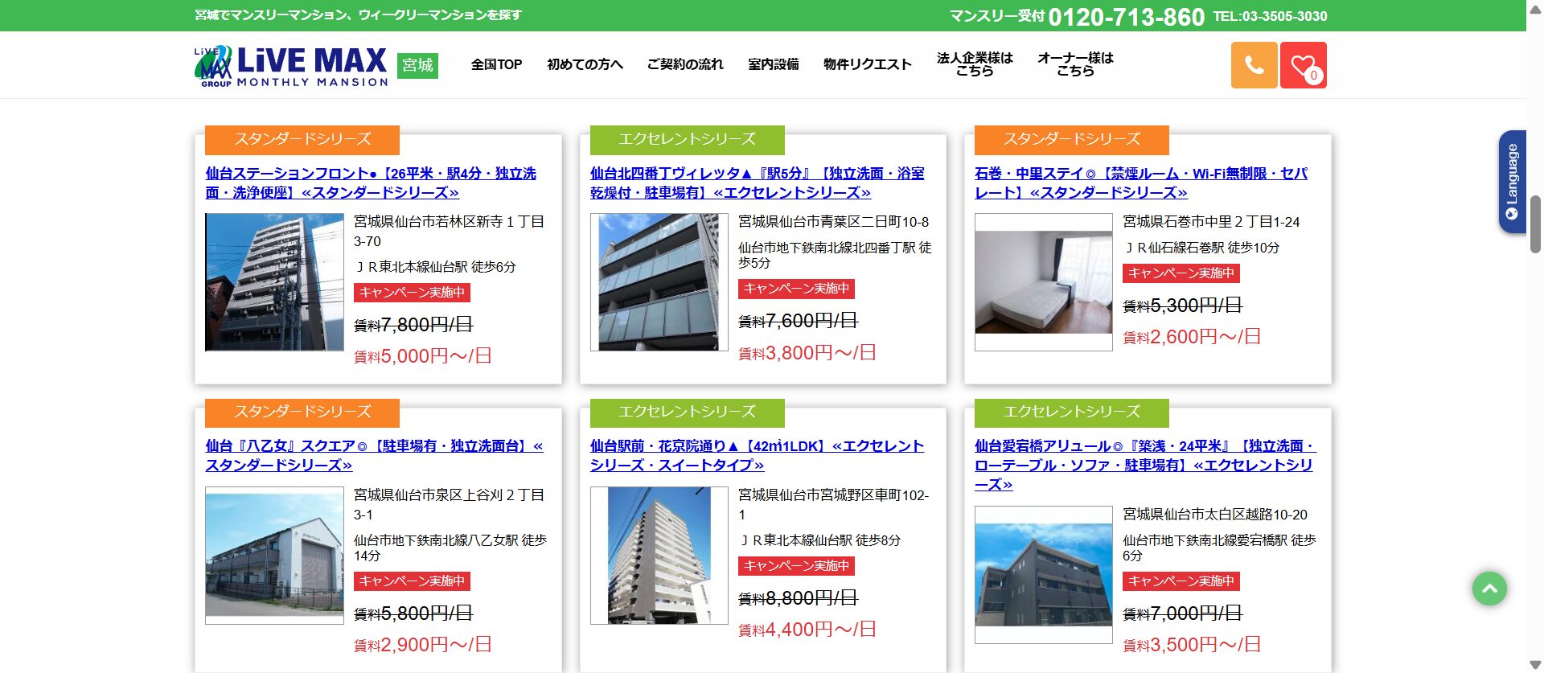Click 仙台ステーションフロント building photo
This screenshot has height=673, width=1544.
[x=274, y=282]
